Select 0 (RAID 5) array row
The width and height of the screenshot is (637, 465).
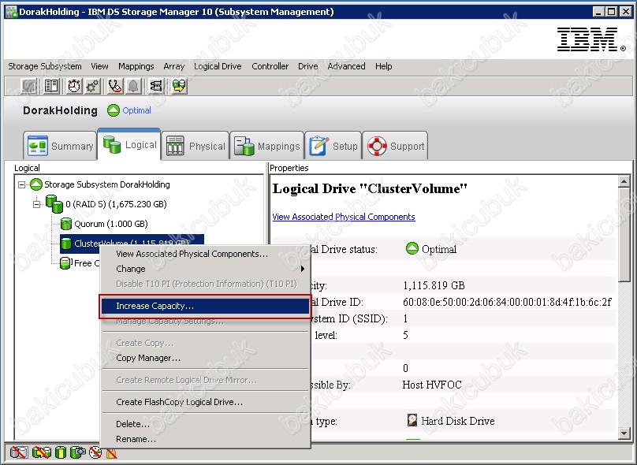click(x=116, y=204)
